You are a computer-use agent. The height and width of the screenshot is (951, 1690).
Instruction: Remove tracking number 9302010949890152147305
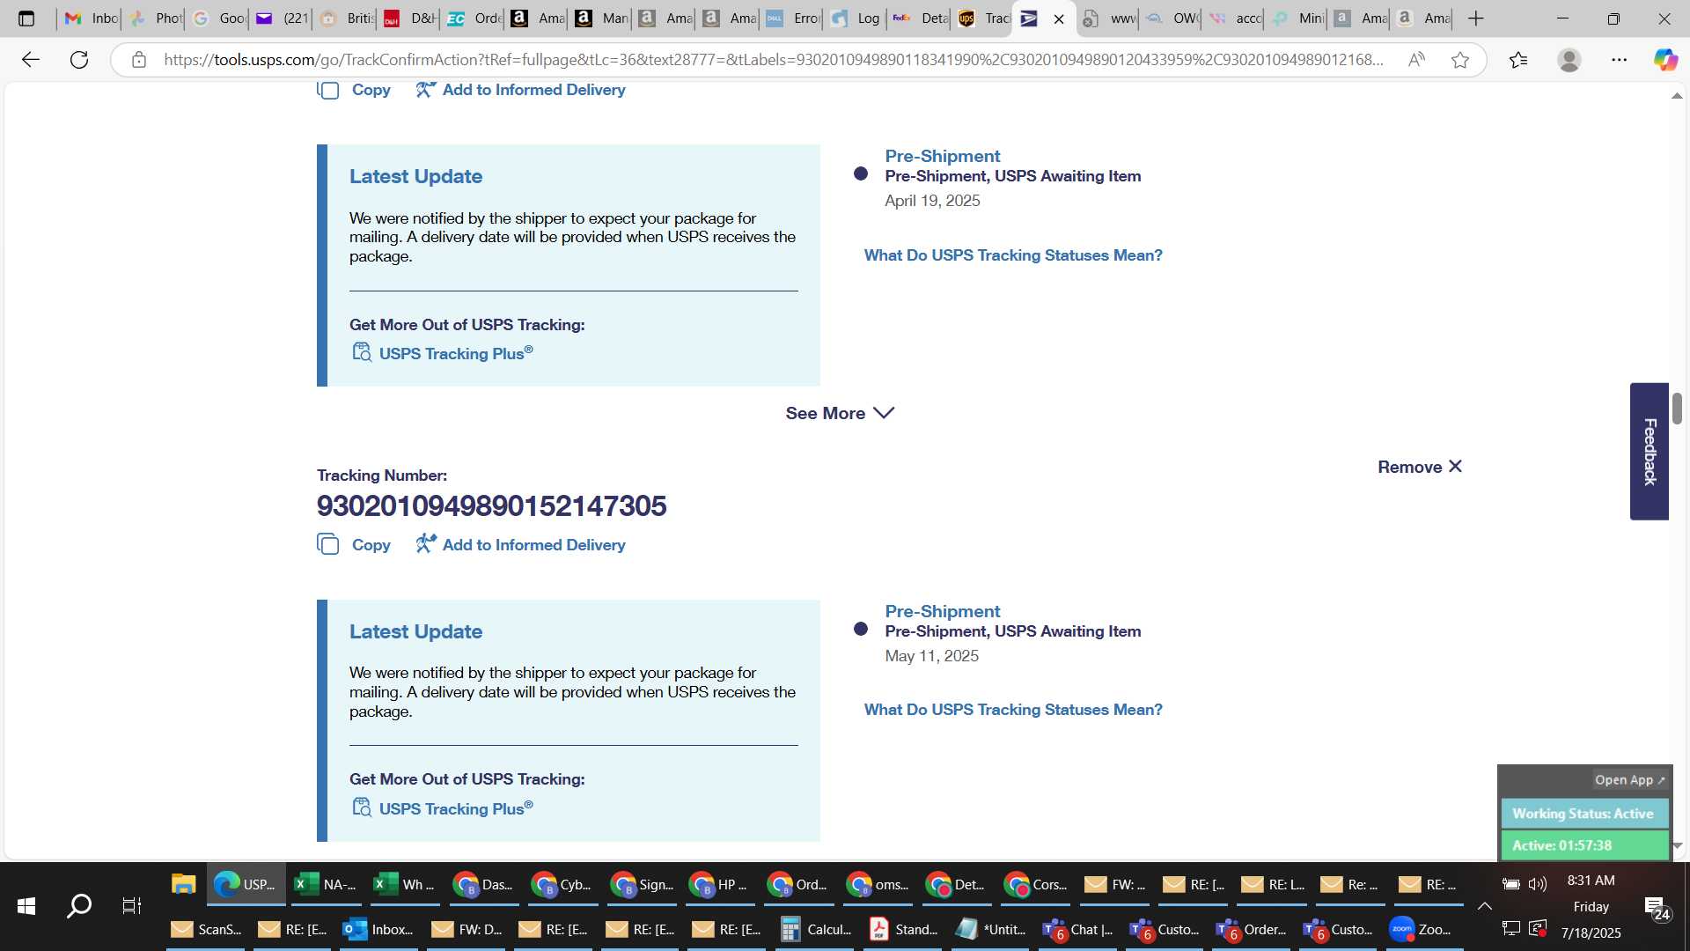click(x=1420, y=467)
